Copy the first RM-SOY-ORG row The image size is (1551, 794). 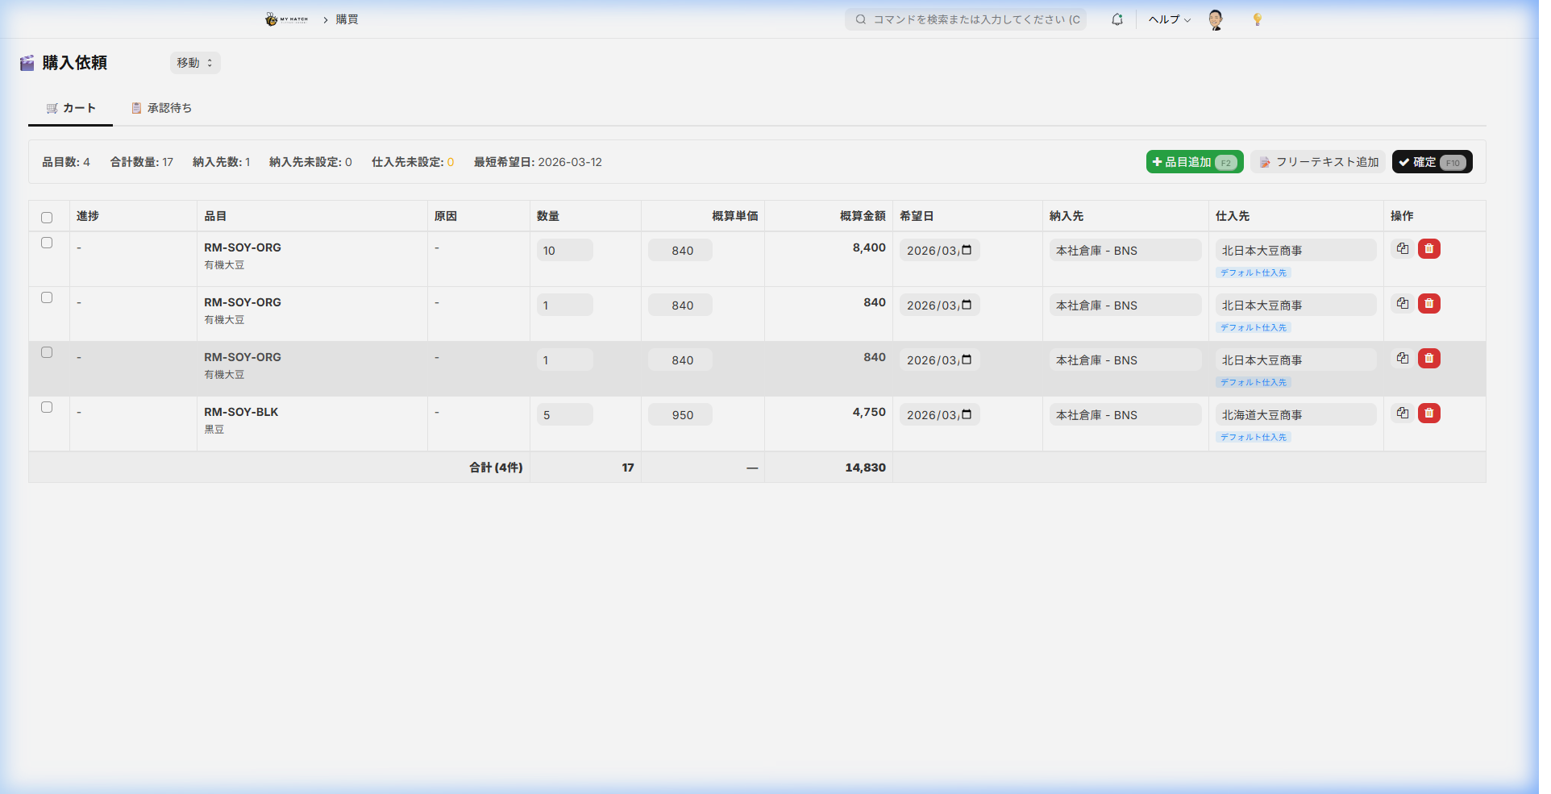[1403, 249]
